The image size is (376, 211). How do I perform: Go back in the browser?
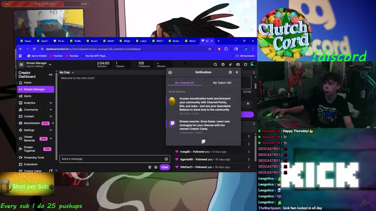tap(21, 49)
